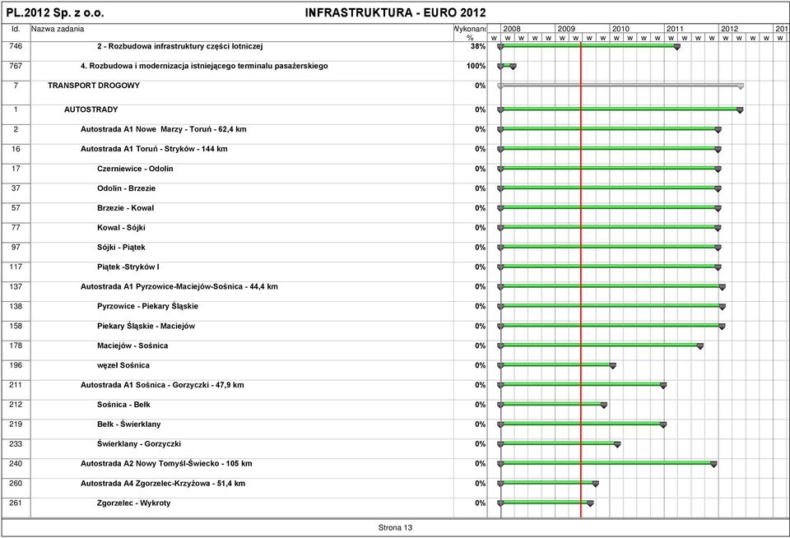790x538 pixels.
Task: Click the AUTOSTRADY green Gantt bar
Action: coord(620,109)
